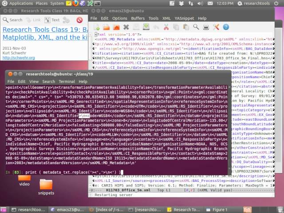Switch to emacs23@u... taskbar window
The width and height of the screenshot is (284, 213).
coord(67,209)
